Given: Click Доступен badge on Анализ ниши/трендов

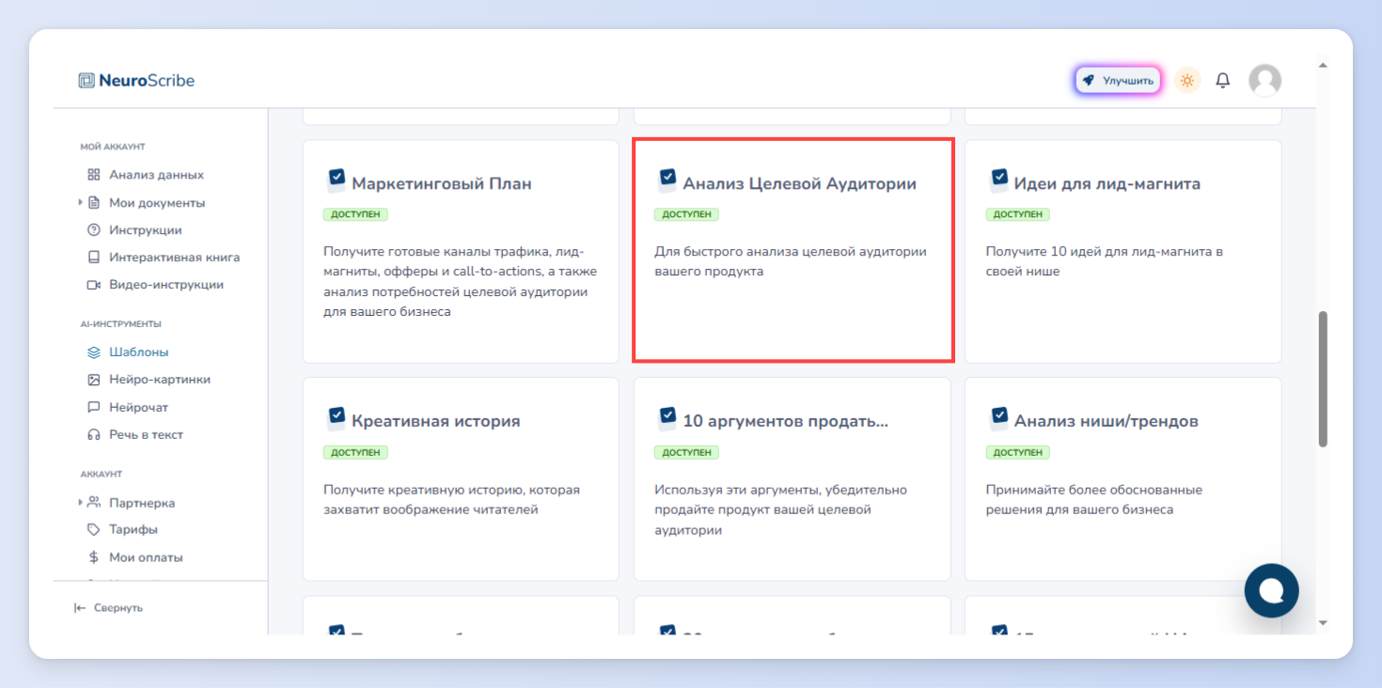Looking at the screenshot, I should coord(1018,452).
